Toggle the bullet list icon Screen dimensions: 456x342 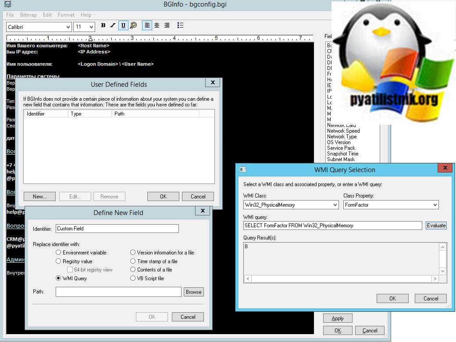[180, 26]
